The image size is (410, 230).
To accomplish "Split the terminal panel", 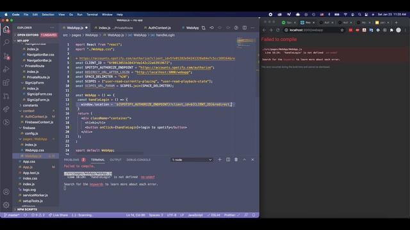I will click(x=228, y=160).
